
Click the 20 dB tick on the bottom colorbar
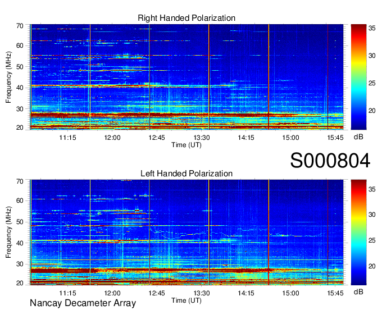point(372,266)
